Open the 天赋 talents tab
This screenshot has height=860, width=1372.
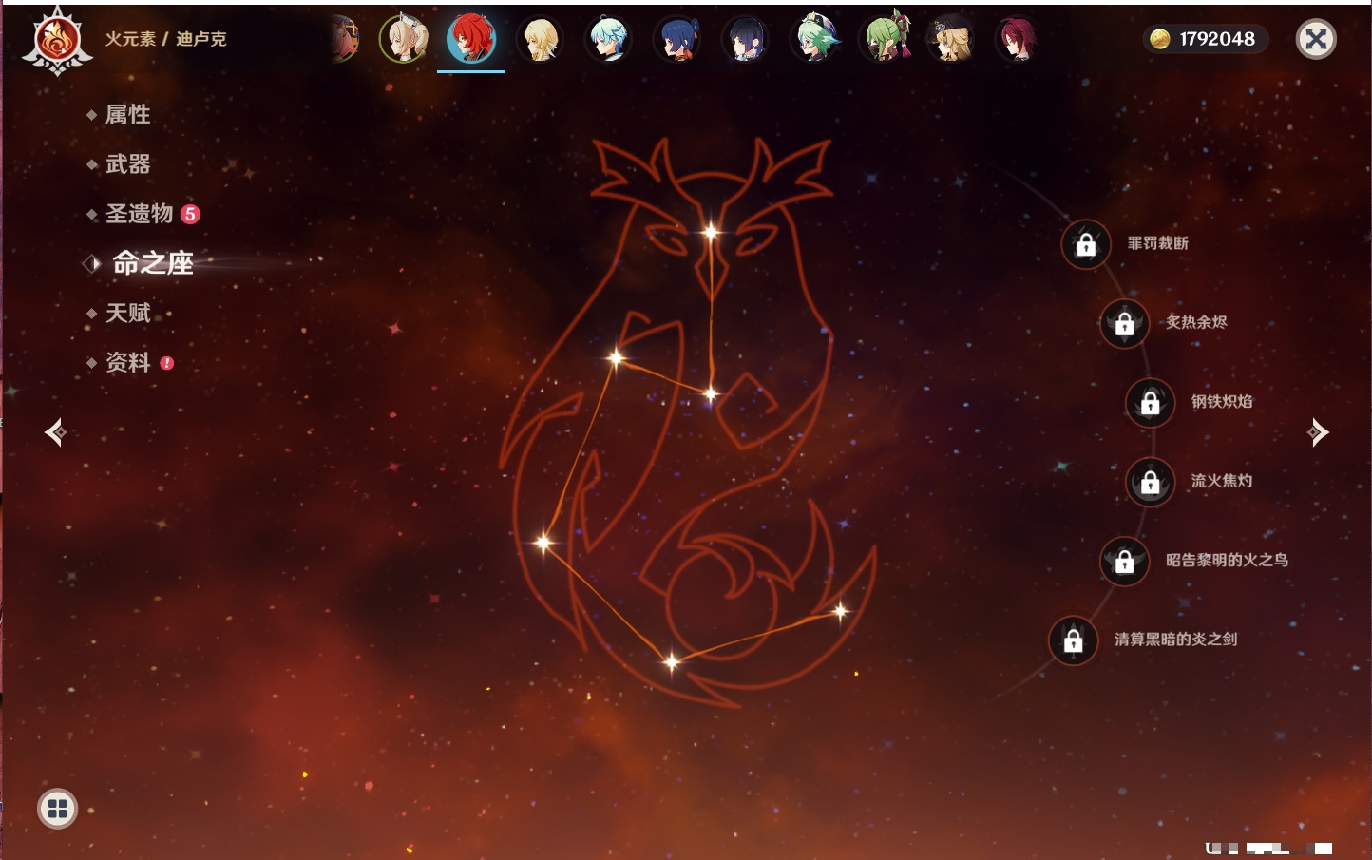pos(127,313)
